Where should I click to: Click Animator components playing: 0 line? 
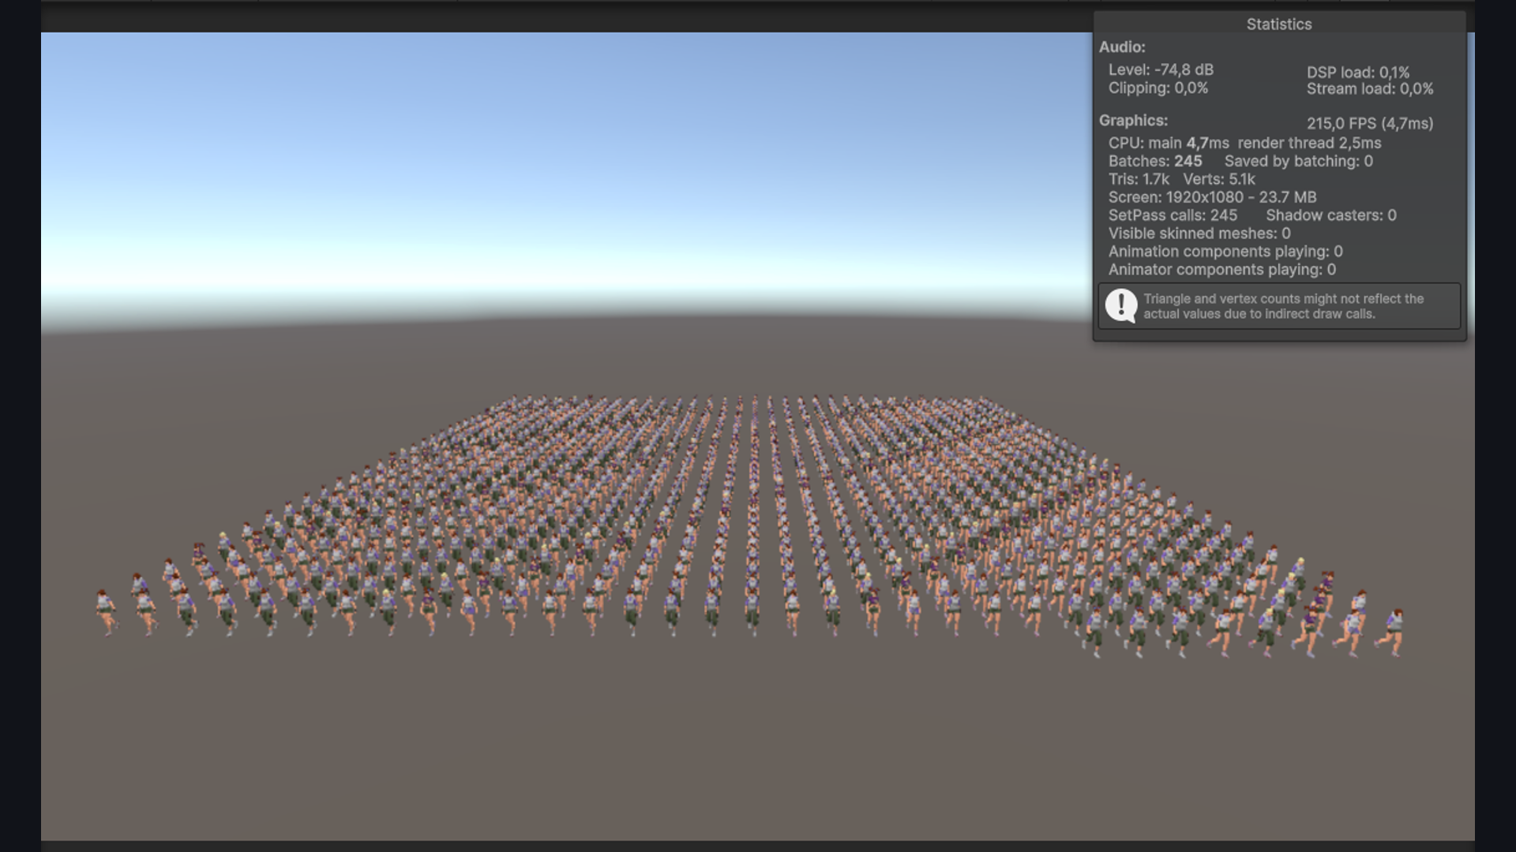tap(1222, 271)
